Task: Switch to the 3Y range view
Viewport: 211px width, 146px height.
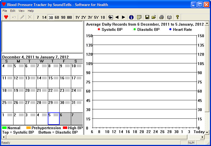Action: click(x=90, y=17)
